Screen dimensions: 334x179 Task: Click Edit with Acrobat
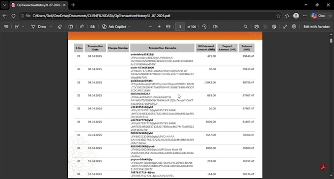click(316, 27)
